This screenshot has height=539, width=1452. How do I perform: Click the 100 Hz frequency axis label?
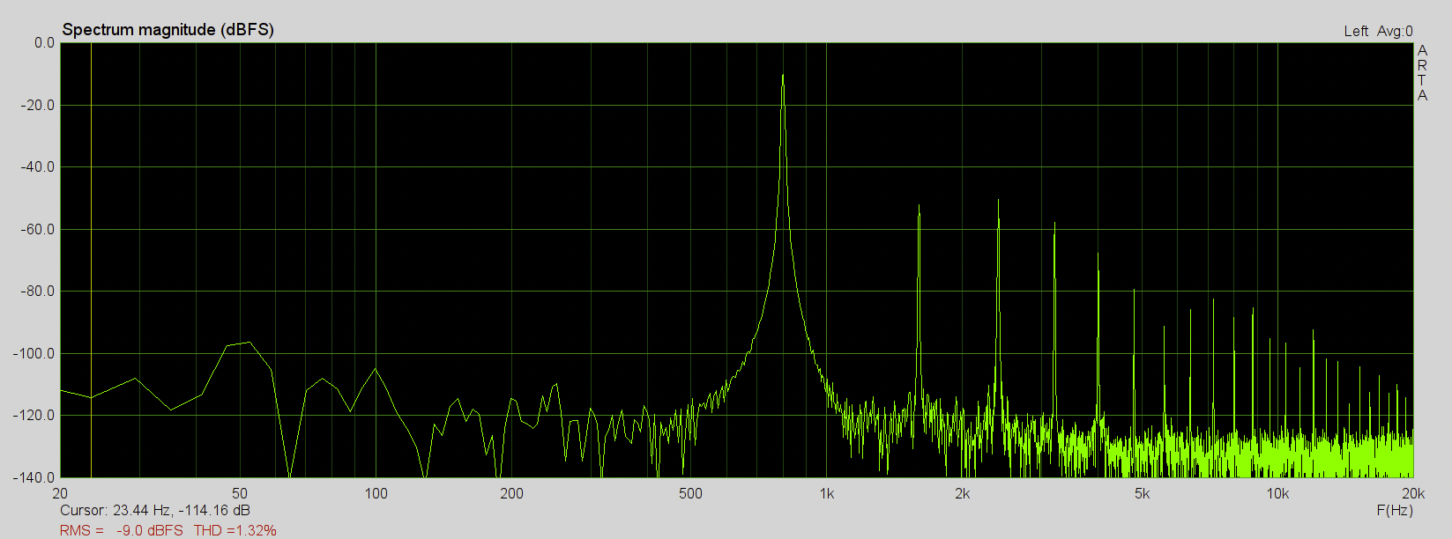click(x=376, y=493)
